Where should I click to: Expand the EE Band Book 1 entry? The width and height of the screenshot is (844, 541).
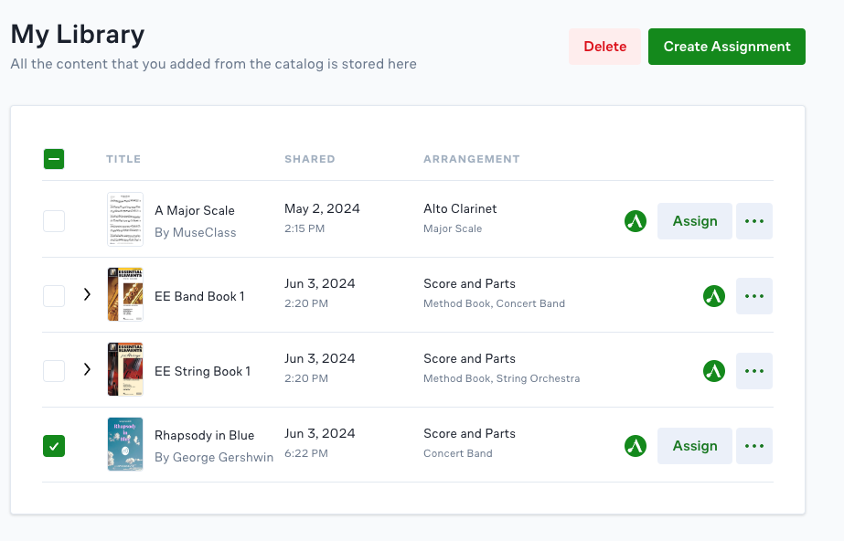[x=87, y=295]
